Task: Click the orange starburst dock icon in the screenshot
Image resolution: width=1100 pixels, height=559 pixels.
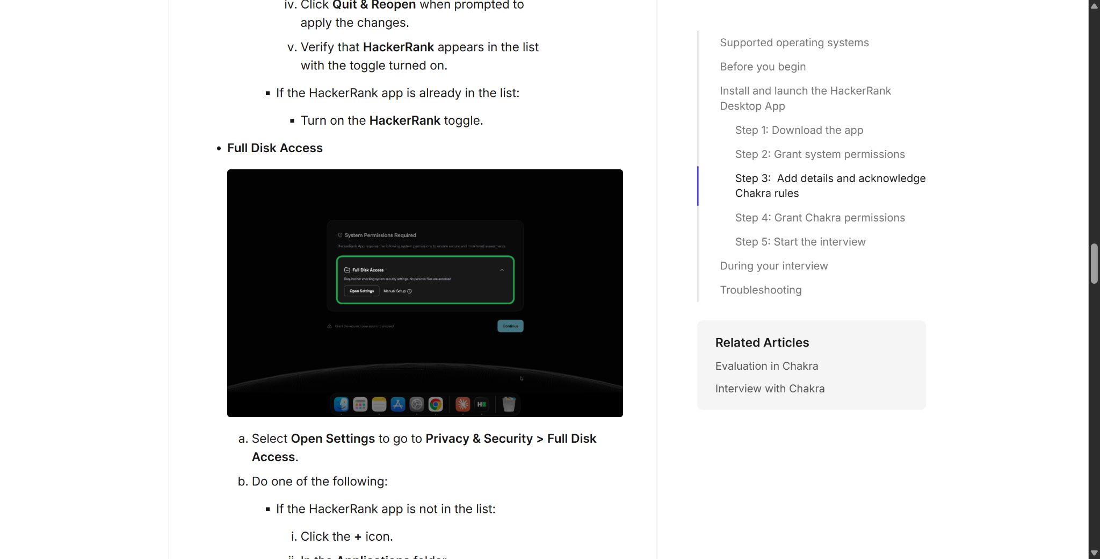Action: tap(462, 404)
